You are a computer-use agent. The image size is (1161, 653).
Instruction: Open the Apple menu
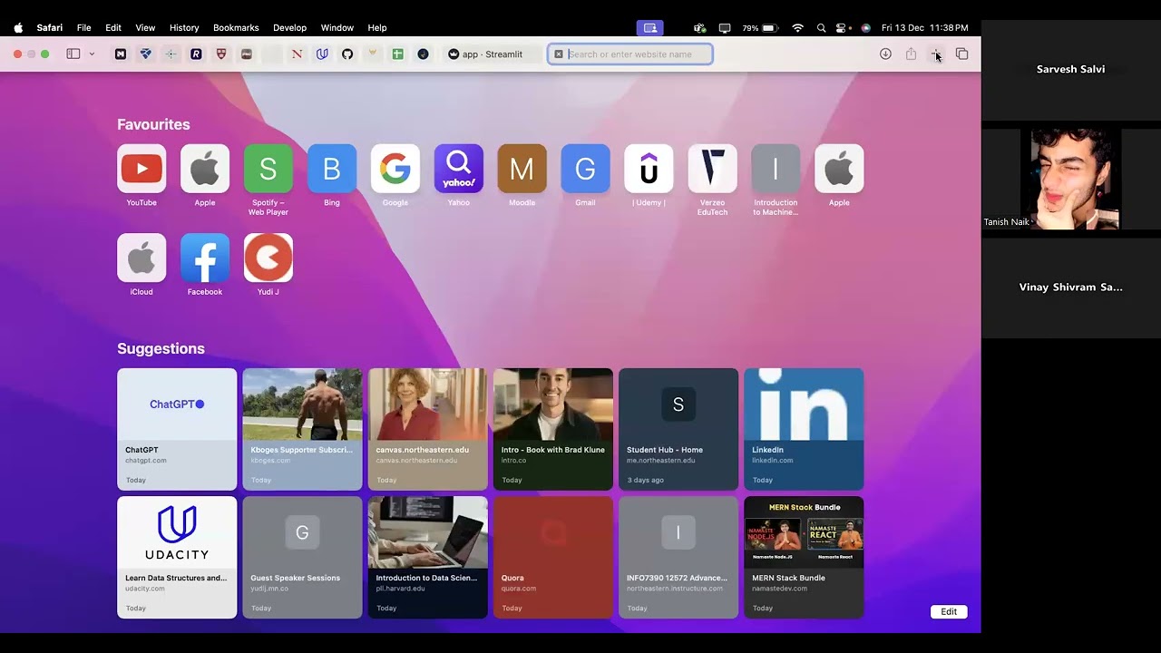pyautogui.click(x=18, y=28)
